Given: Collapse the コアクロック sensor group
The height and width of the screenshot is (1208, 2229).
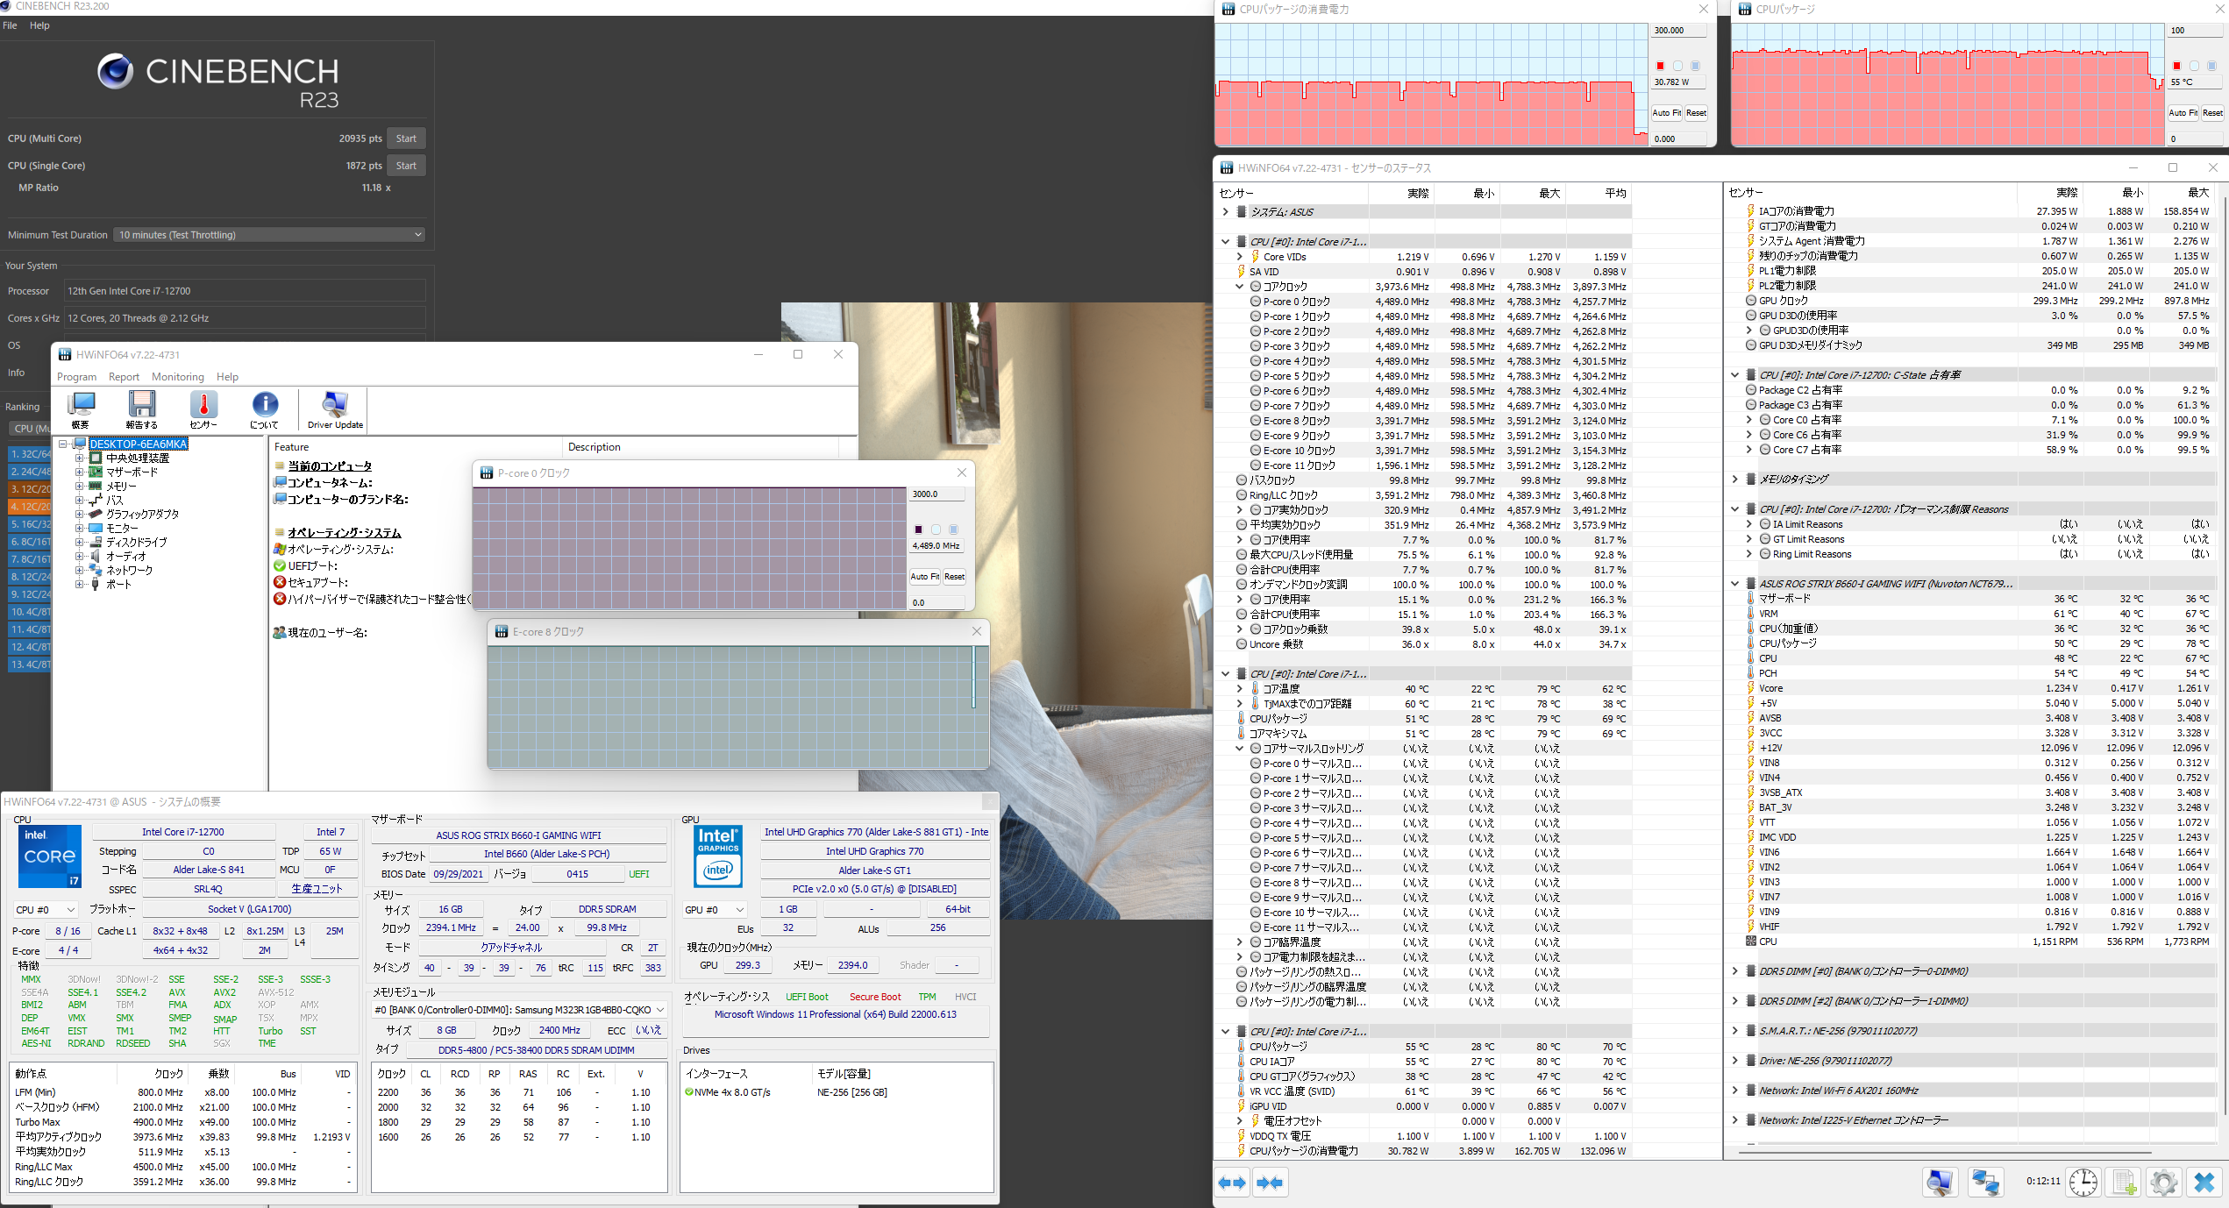Looking at the screenshot, I should [x=1239, y=287].
